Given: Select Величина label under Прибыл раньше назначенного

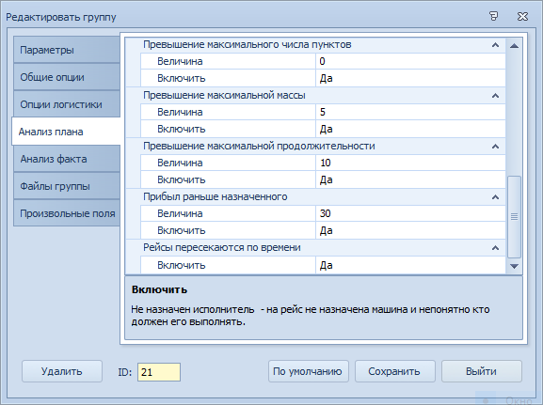Looking at the screenshot, I should click(180, 213).
